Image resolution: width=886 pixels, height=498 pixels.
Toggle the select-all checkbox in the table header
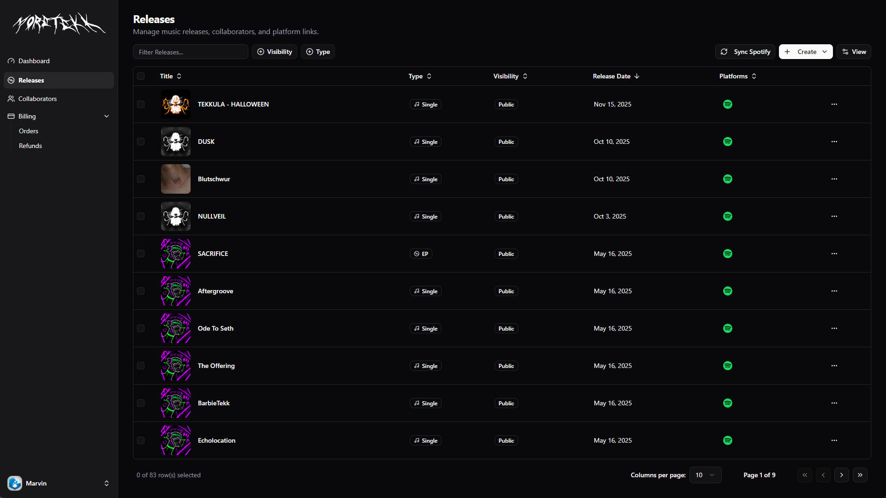click(x=141, y=76)
